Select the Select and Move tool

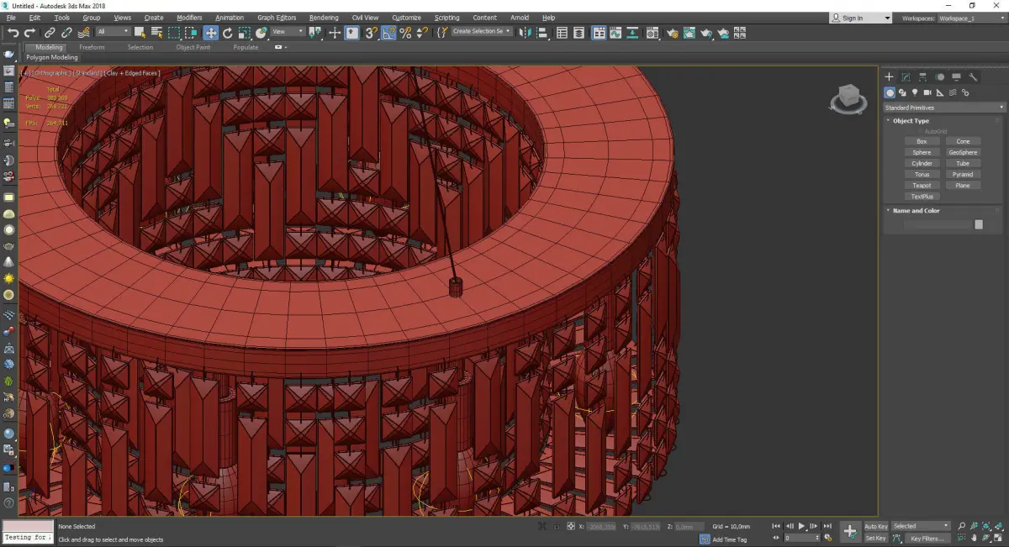click(210, 33)
